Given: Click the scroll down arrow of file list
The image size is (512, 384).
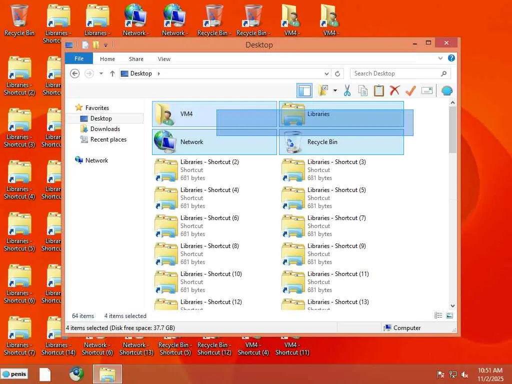Looking at the screenshot, I should tap(452, 306).
